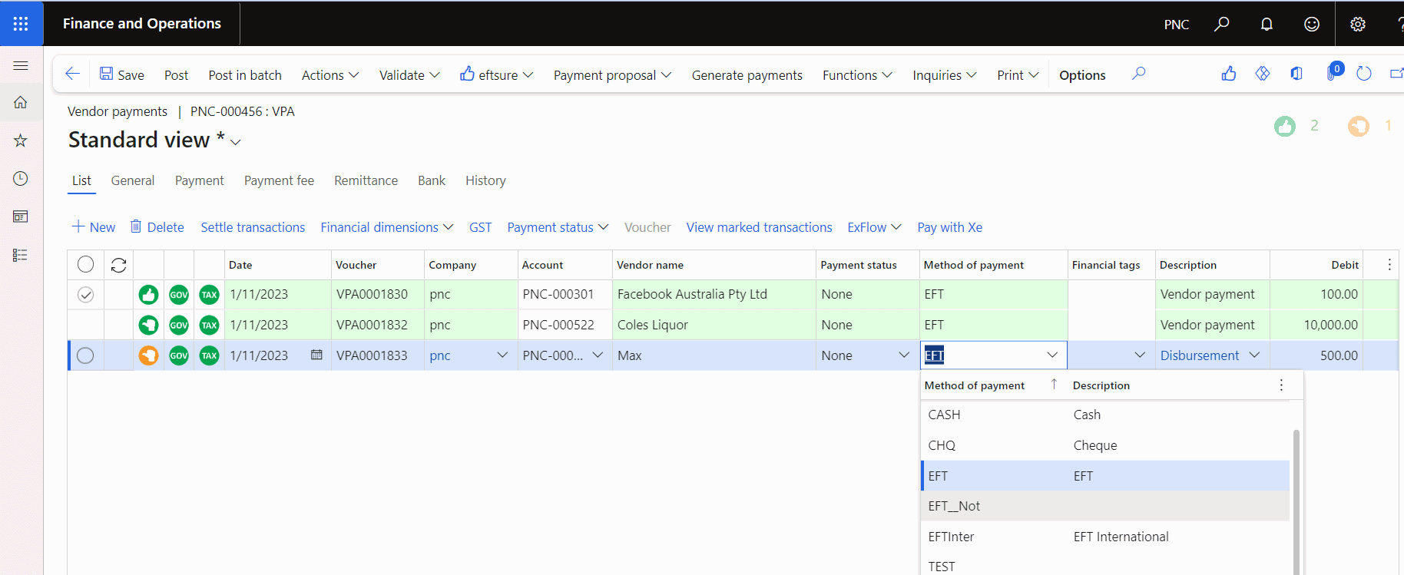Click the green thumbs-up status counter
The height and width of the screenshot is (575, 1404).
coord(1285,126)
